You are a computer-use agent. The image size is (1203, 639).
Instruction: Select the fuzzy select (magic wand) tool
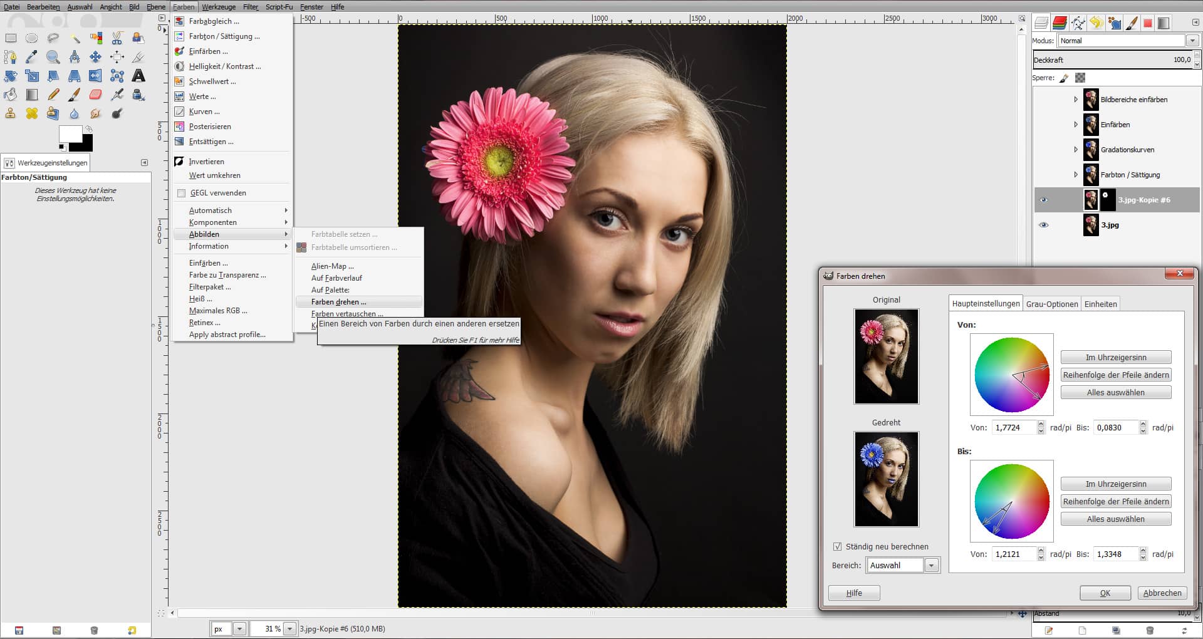[x=74, y=39]
